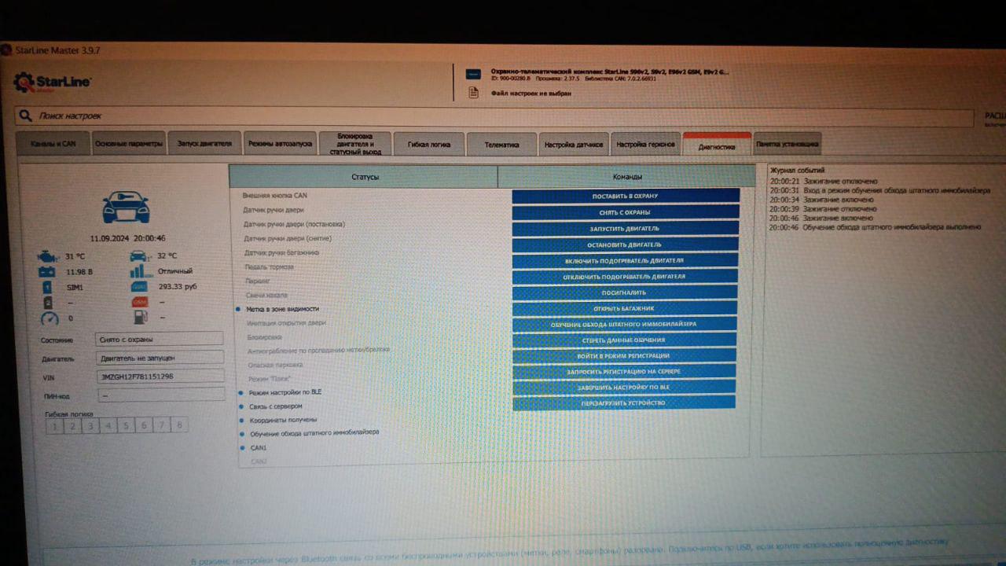The image size is (1006, 566).
Task: Click status row CAN1
Action: click(259, 447)
